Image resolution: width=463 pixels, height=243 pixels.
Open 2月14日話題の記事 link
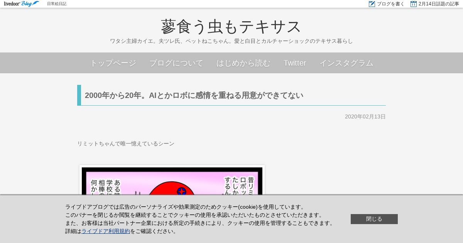click(439, 4)
